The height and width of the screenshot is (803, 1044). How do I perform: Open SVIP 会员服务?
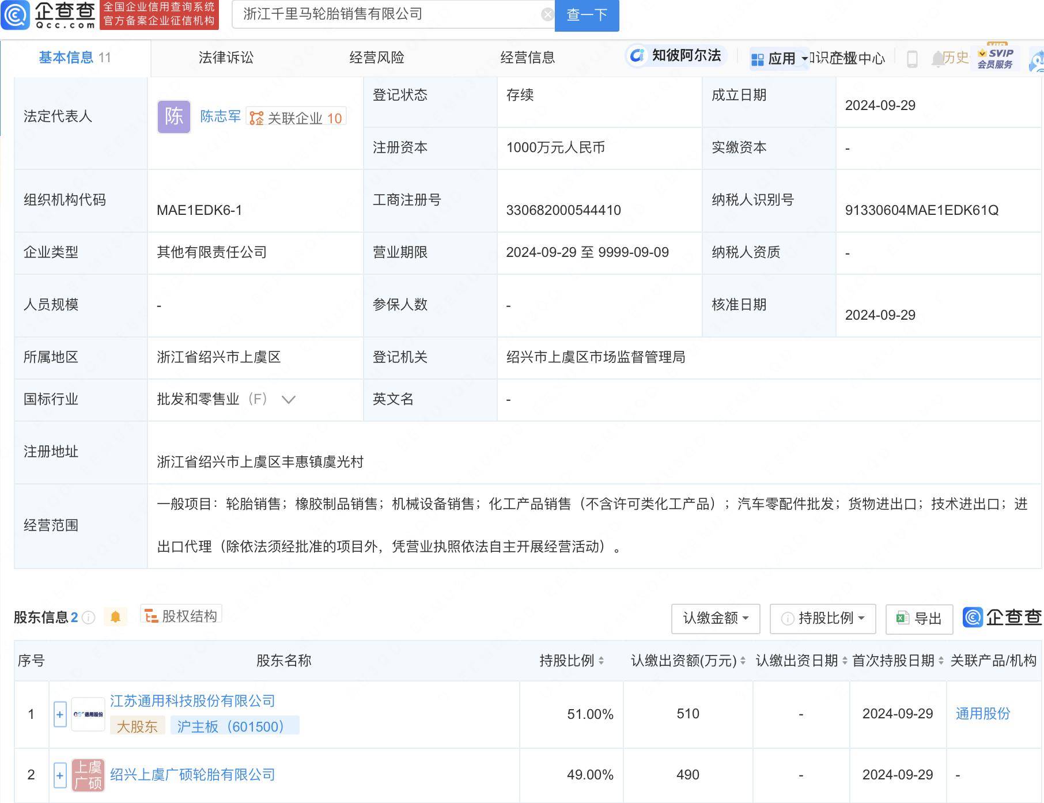tap(996, 58)
